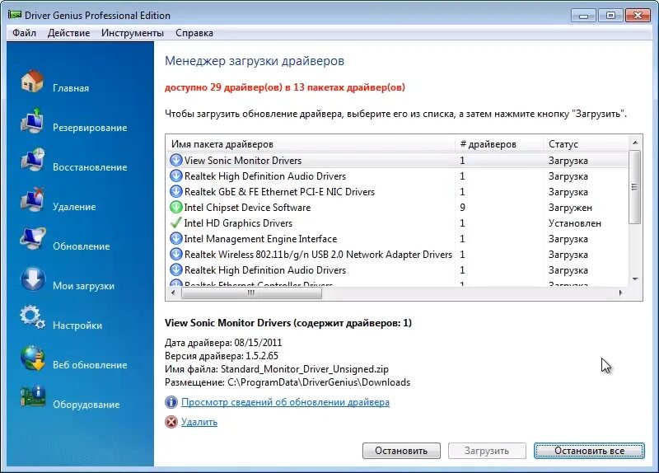This screenshot has height=473, width=659.
Task: Open the Обновление update icon
Action: [32, 239]
